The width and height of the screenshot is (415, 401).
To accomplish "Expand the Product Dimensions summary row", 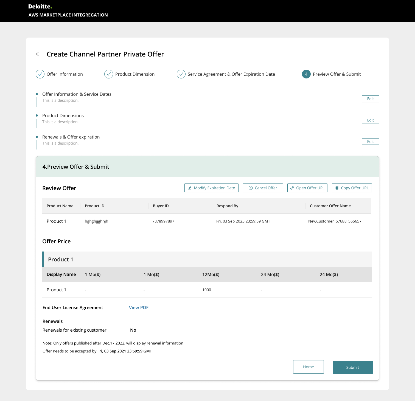I will coord(63,115).
